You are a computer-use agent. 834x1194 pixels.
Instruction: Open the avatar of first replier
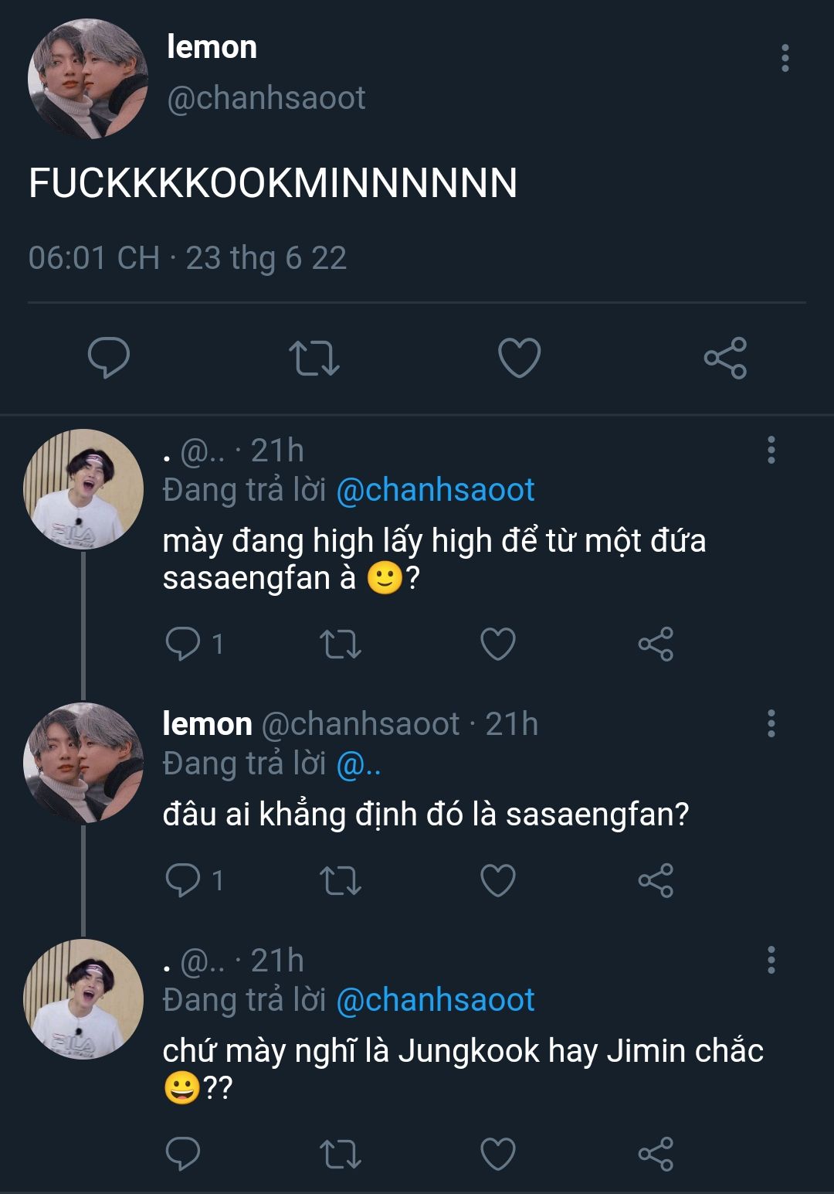point(83,488)
